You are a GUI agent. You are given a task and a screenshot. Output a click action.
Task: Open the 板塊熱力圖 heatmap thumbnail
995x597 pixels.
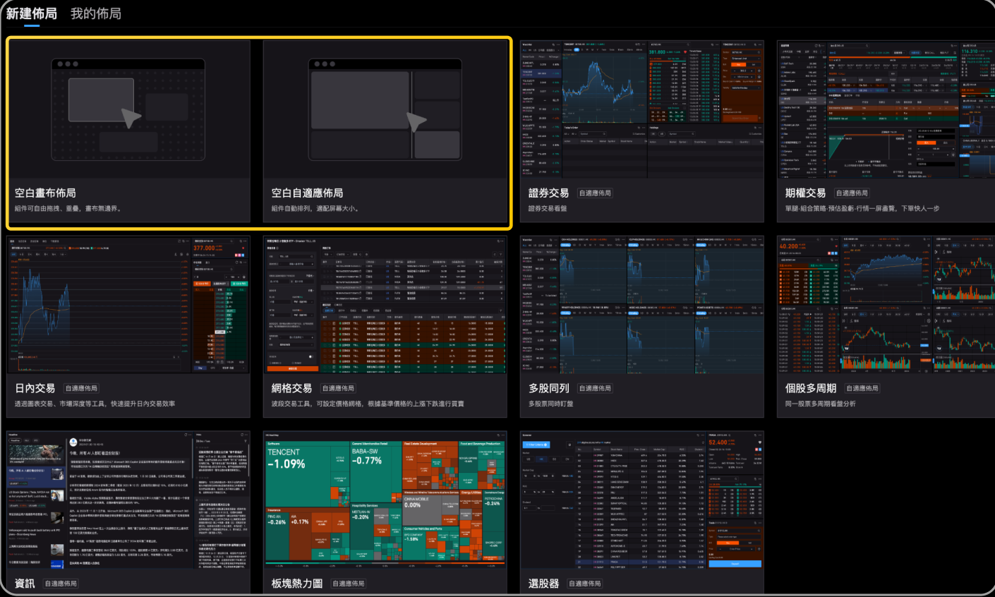coord(385,500)
